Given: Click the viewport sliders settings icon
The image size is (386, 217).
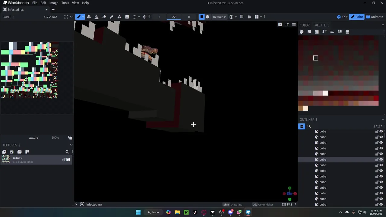Looking at the screenshot, I should tap(287, 24).
